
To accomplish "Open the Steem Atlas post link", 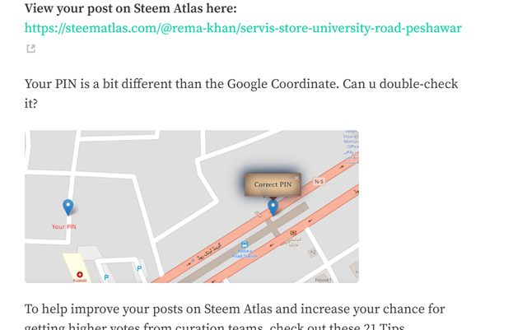I will pos(243,28).
